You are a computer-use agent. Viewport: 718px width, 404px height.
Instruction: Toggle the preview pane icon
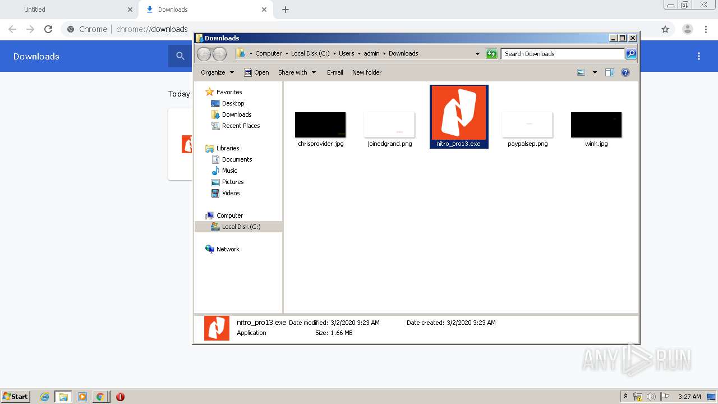click(610, 72)
